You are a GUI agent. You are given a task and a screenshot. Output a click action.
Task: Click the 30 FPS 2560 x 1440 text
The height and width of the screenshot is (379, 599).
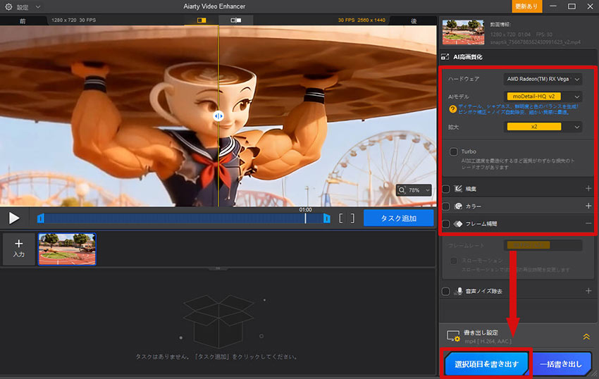[x=362, y=20]
